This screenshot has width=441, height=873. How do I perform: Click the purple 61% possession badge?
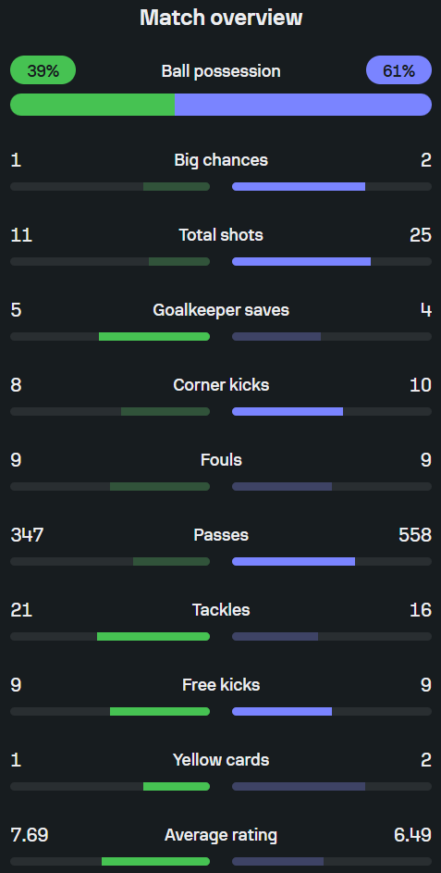coord(398,70)
